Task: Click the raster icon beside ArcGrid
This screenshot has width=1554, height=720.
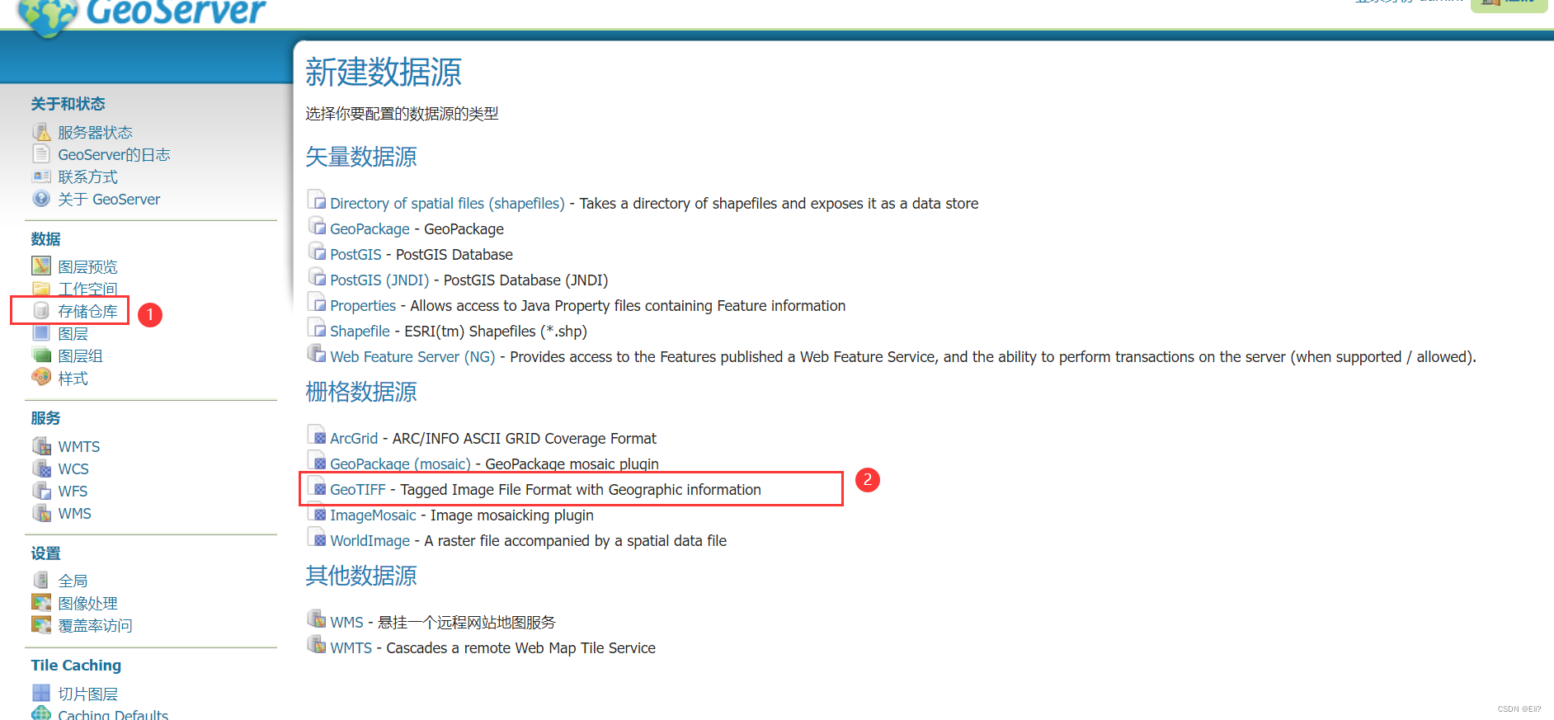Action: 317,435
